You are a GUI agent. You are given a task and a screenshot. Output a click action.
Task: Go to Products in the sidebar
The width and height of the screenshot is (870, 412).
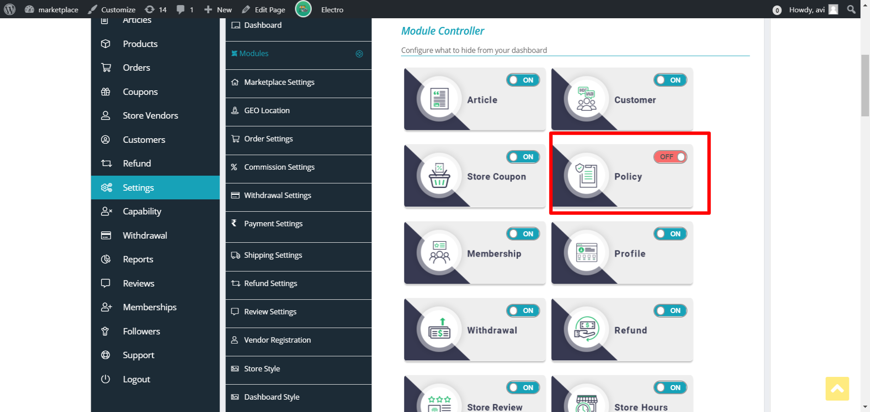coord(155,44)
